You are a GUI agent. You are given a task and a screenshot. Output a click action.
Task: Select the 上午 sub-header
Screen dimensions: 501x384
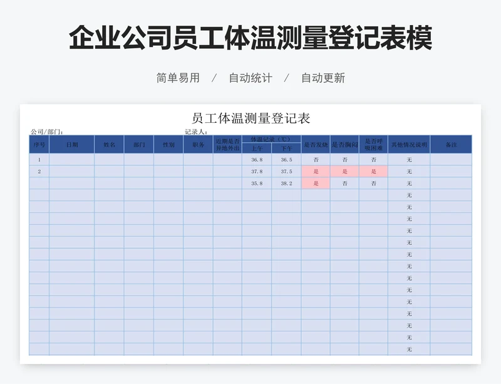point(257,148)
